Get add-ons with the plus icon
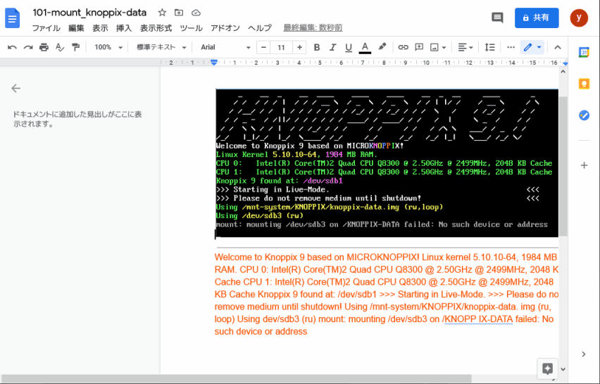Image resolution: width=600 pixels, height=384 pixels. coord(584,165)
